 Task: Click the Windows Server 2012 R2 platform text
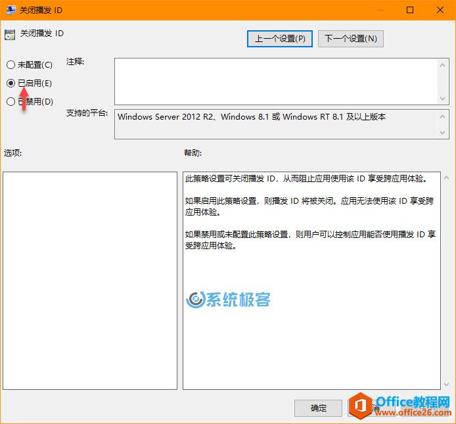252,117
